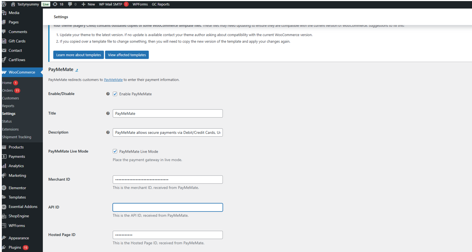This screenshot has height=252, width=472.
Task: Expand the Plugins menu with 15 updates
Action: 15,248
